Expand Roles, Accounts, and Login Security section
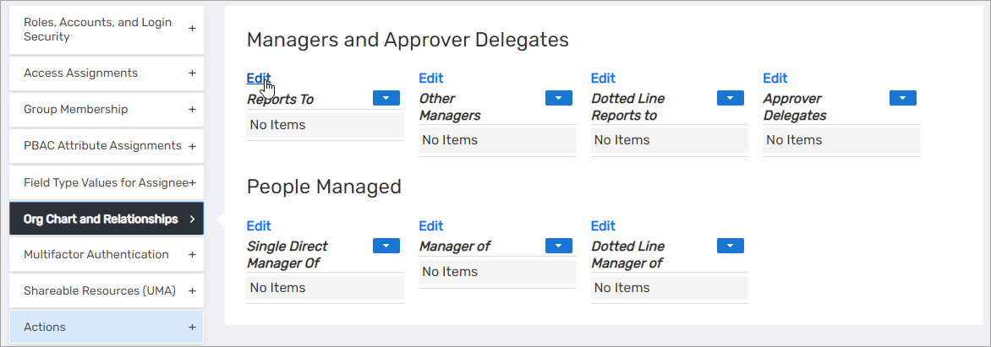Viewport: 991px width, 347px height. pyautogui.click(x=192, y=29)
